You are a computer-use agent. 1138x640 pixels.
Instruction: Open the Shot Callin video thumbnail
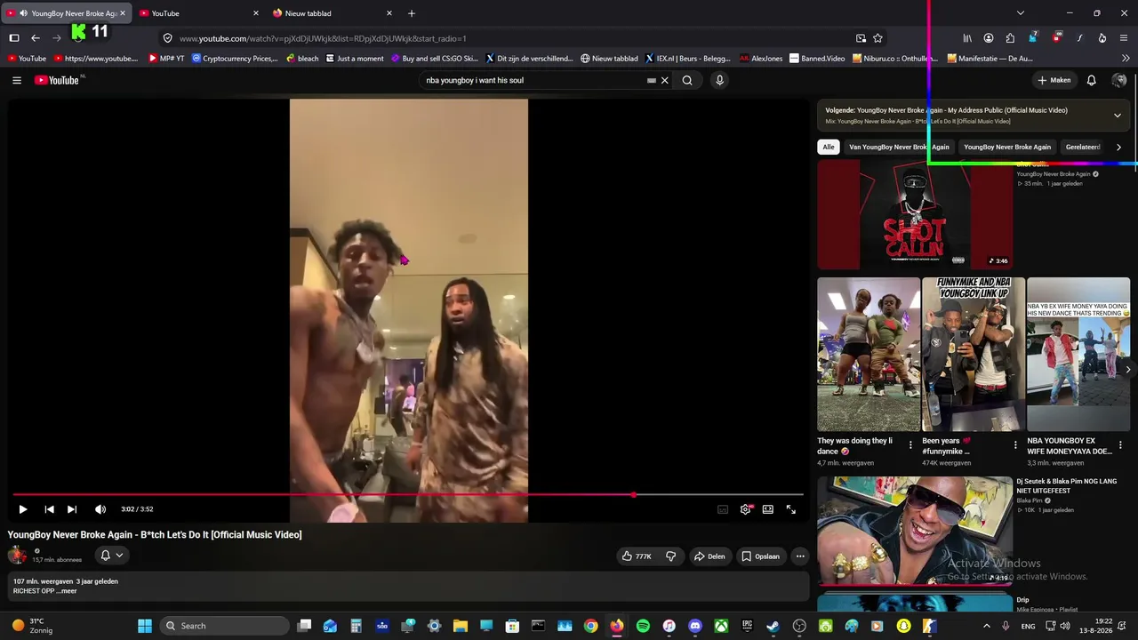point(915,215)
